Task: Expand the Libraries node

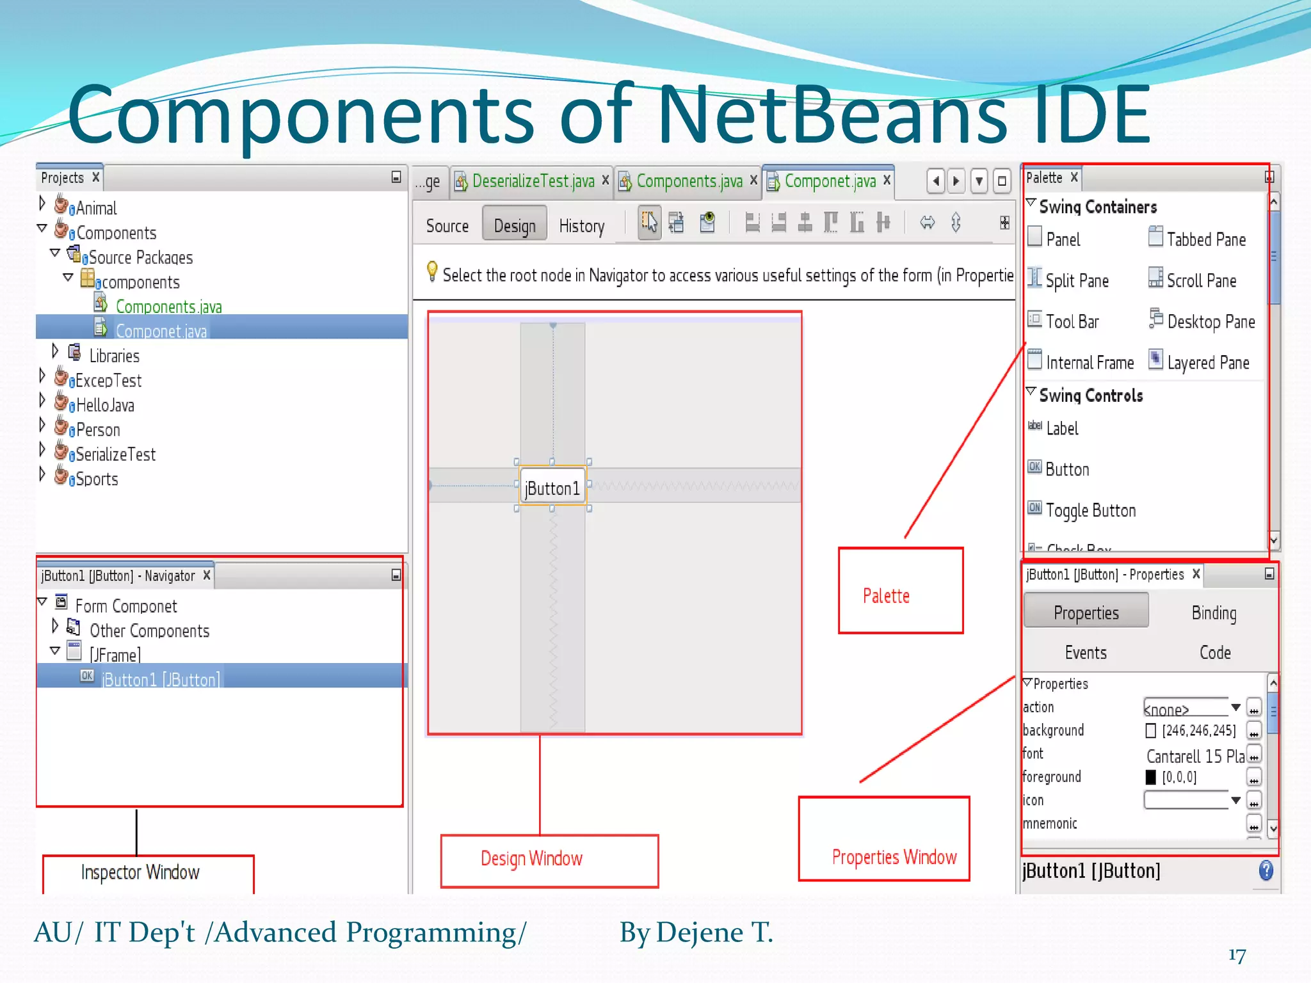Action: click(55, 351)
